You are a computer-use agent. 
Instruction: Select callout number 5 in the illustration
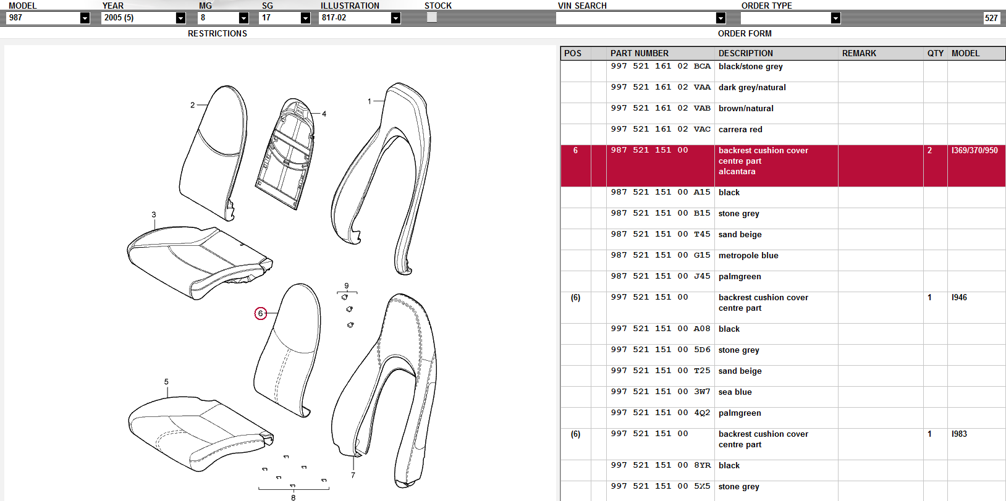(166, 382)
